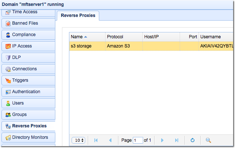Click the DLP shield icon
This screenshot has height=148, width=235.
[8, 57]
